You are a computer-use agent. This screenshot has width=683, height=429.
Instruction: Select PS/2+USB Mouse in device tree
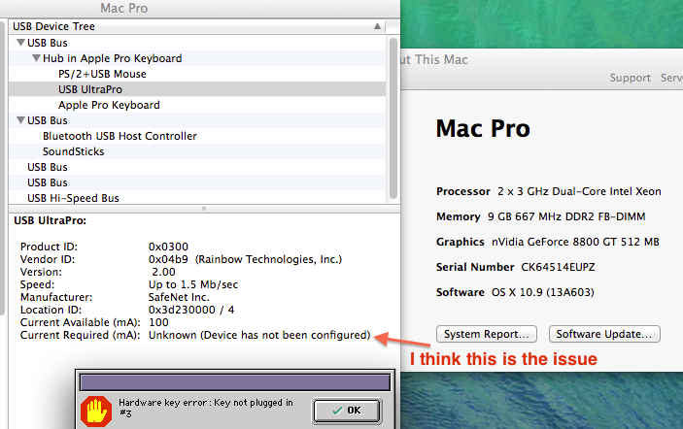[x=197, y=74]
